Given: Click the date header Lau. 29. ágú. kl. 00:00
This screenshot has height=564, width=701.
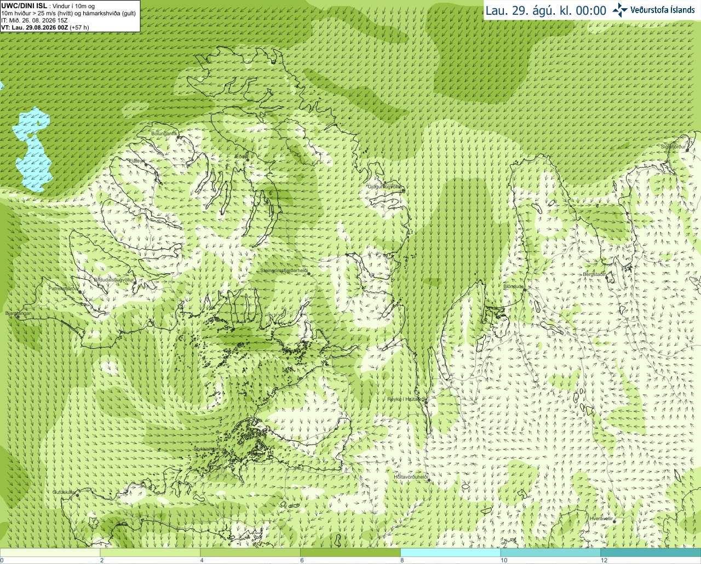Looking at the screenshot, I should [x=546, y=10].
